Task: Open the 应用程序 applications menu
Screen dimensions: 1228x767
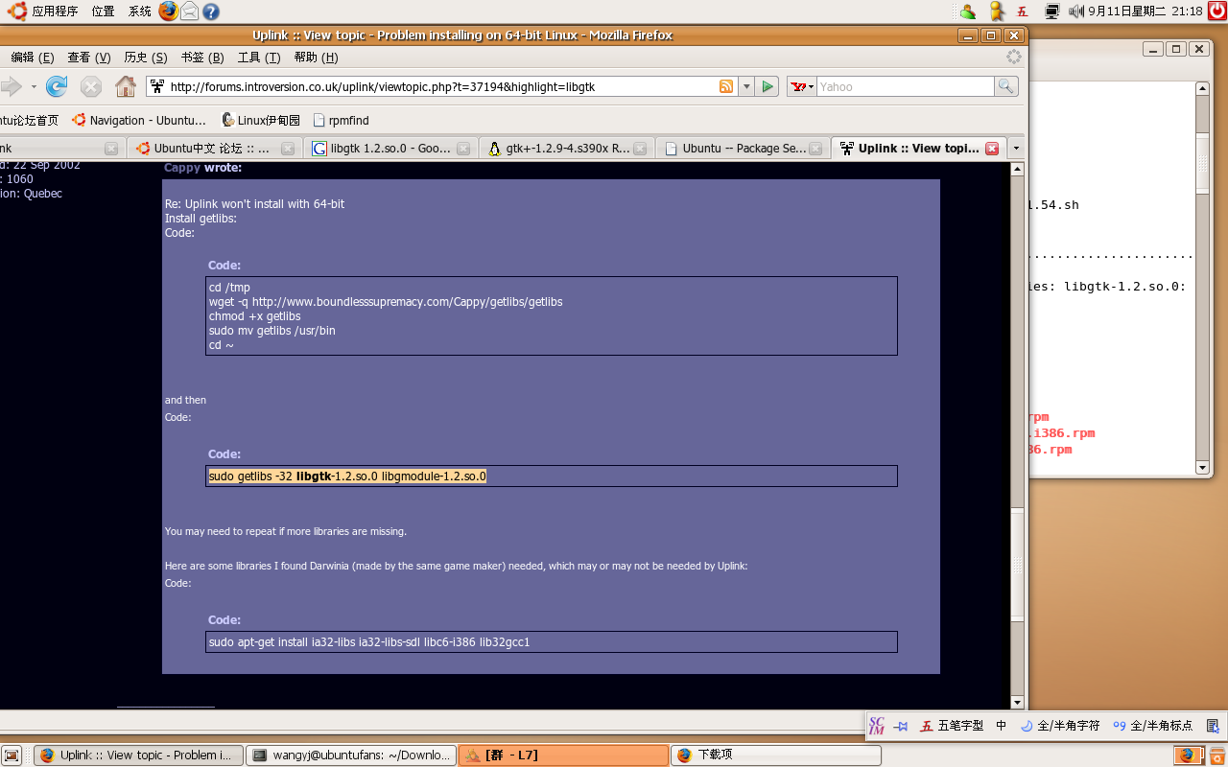Action: [43, 12]
